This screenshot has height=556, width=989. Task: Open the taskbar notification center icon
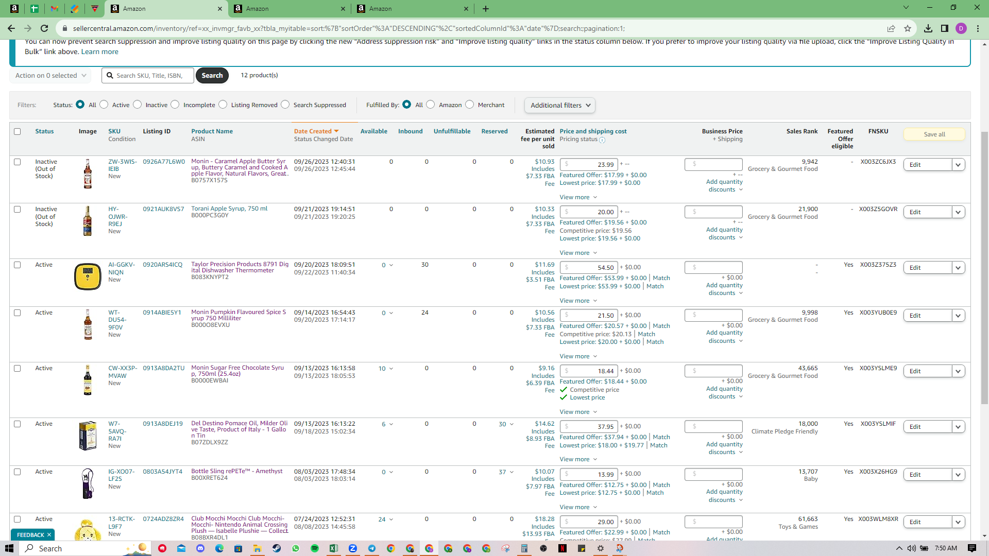[x=972, y=548]
